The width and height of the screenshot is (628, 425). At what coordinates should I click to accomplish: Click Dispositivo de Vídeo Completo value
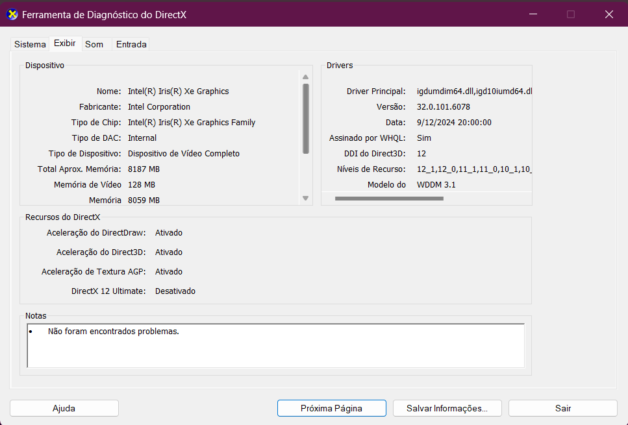[x=183, y=154]
